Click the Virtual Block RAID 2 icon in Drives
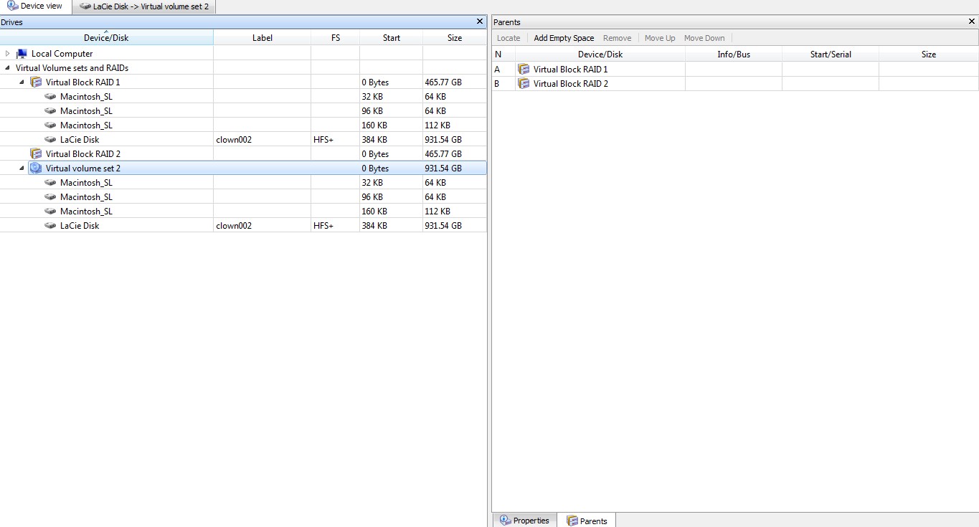Image resolution: width=979 pixels, height=527 pixels. pos(36,154)
